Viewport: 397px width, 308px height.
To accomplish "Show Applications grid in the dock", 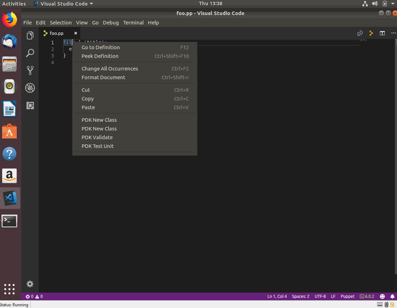I will click(x=10, y=289).
